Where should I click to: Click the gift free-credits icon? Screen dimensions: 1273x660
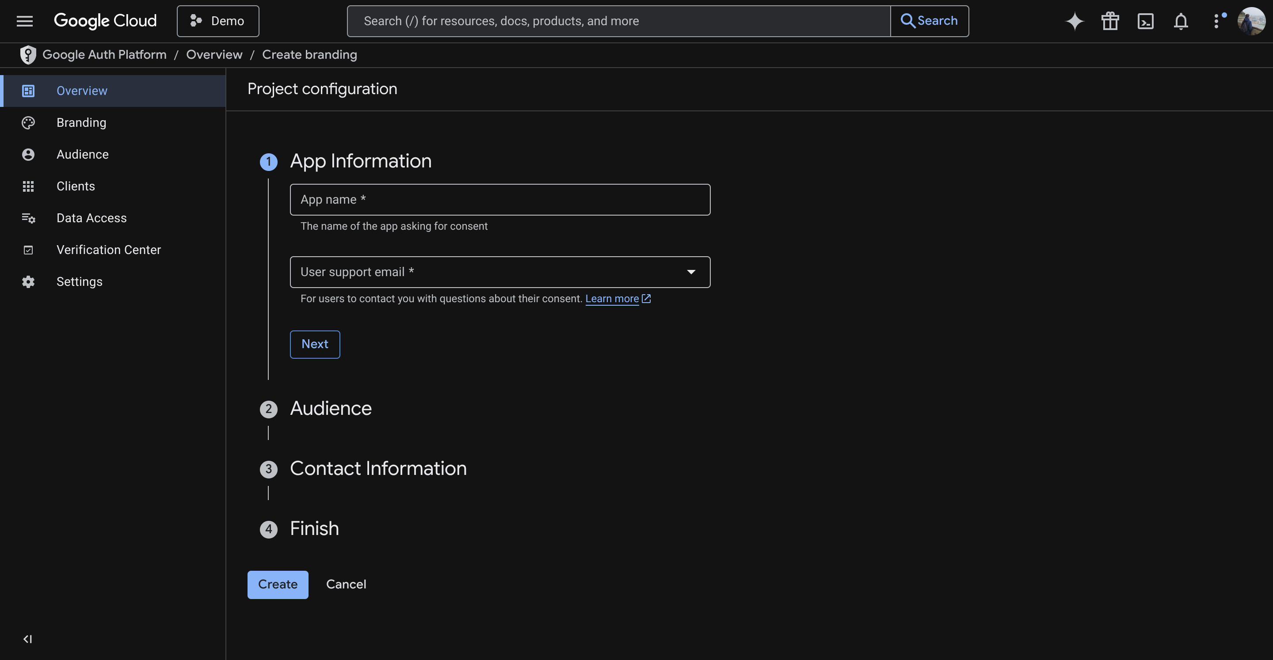(x=1110, y=21)
